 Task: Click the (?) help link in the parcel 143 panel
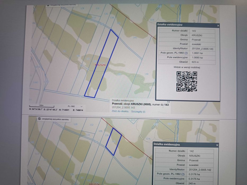(186, 53)
